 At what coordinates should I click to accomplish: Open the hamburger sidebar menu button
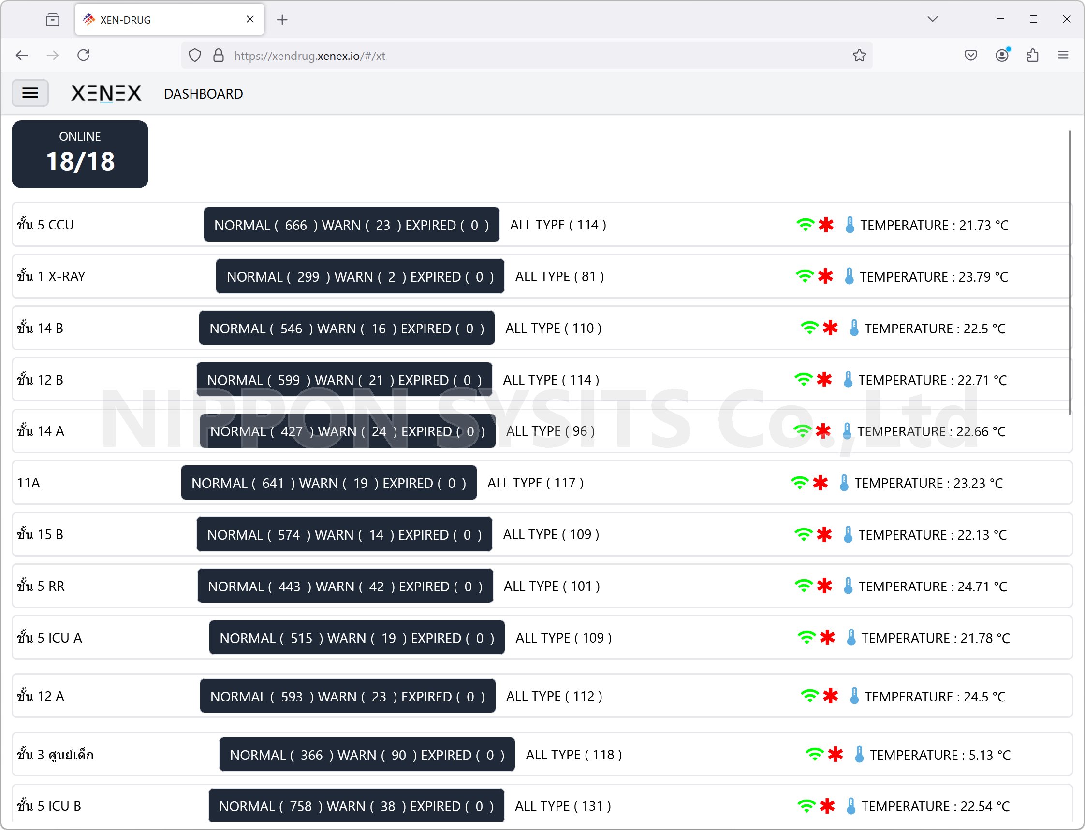[29, 93]
